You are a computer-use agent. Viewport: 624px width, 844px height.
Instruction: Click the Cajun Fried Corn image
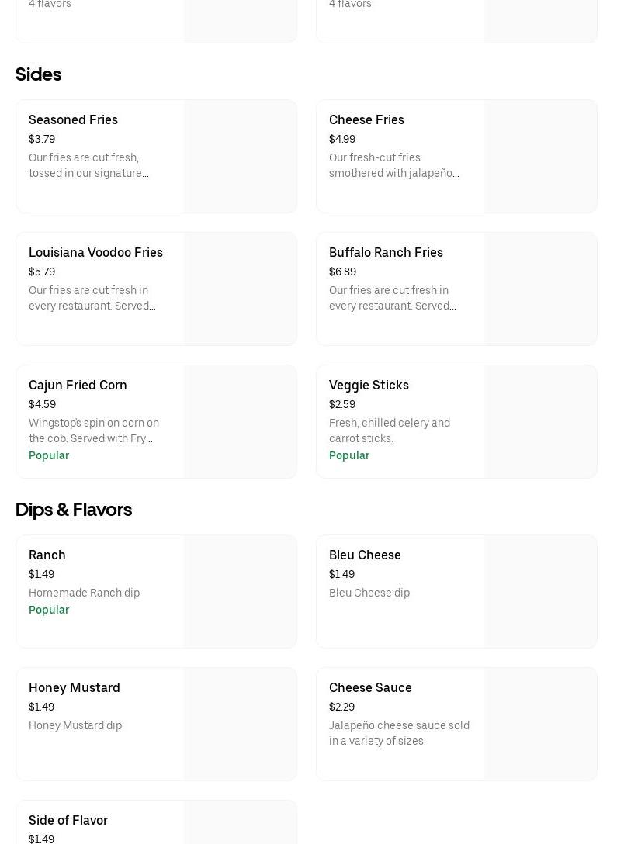coord(240,421)
